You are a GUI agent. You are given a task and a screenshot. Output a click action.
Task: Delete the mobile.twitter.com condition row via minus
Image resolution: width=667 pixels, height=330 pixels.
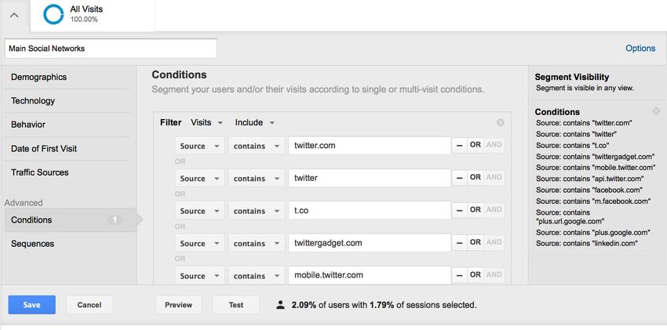coord(459,275)
